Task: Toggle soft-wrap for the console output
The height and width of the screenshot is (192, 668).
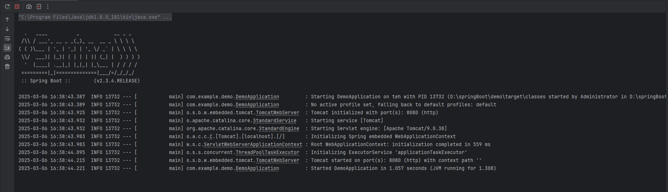Action: 7,38
